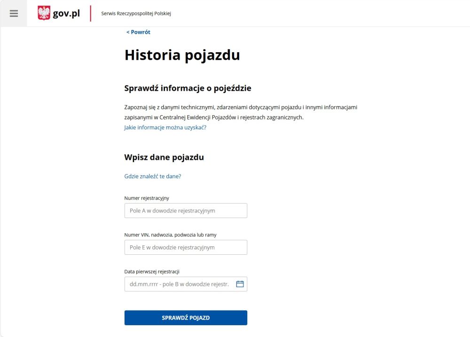
Task: Open the calendar date picker icon
Action: pos(240,284)
